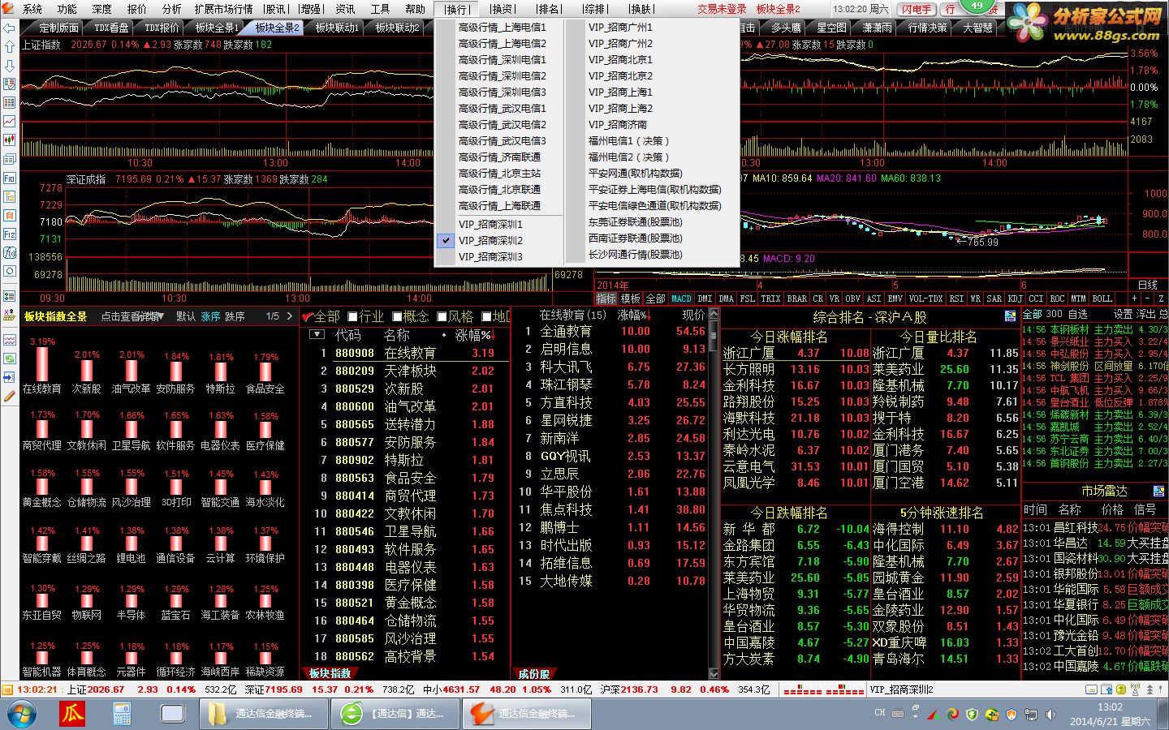
Task: Open the 换行 menu in the menu bar
Action: coord(457,9)
